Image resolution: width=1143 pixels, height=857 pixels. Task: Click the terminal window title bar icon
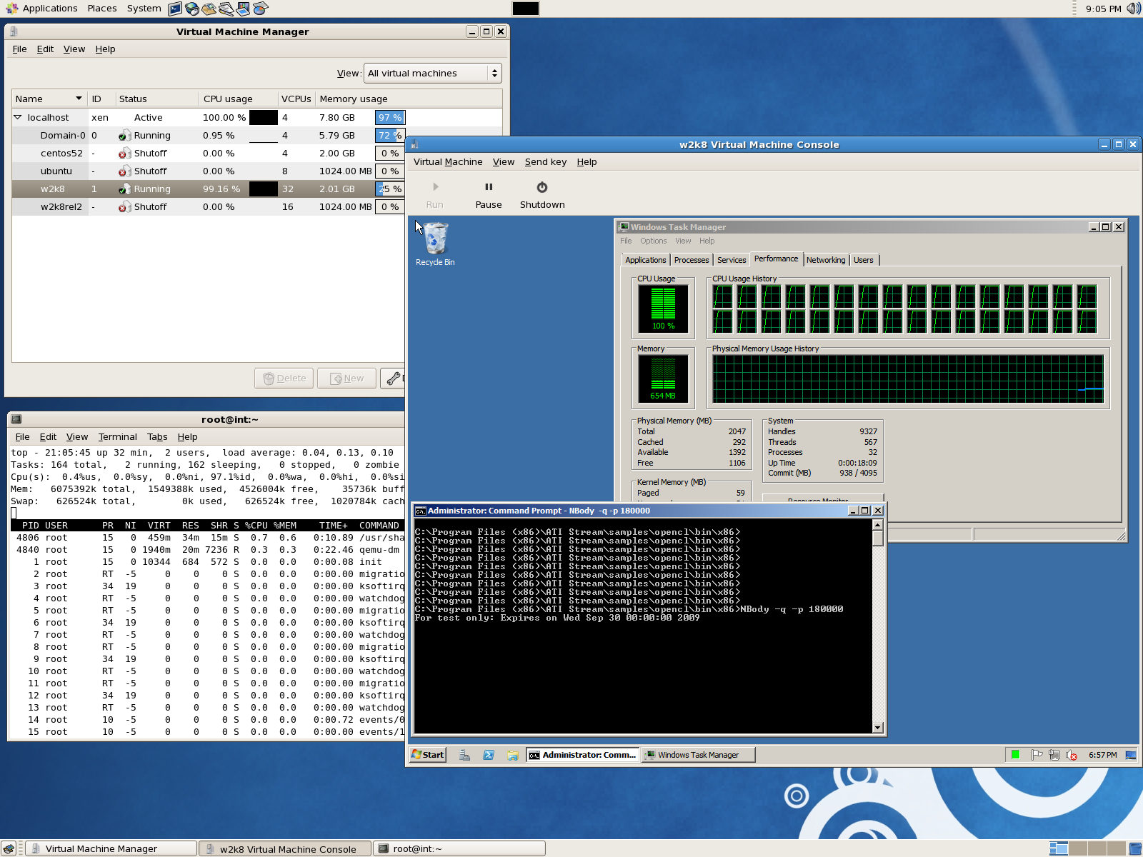tap(16, 419)
